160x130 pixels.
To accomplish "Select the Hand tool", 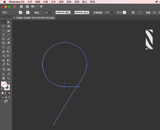I will [3, 78].
